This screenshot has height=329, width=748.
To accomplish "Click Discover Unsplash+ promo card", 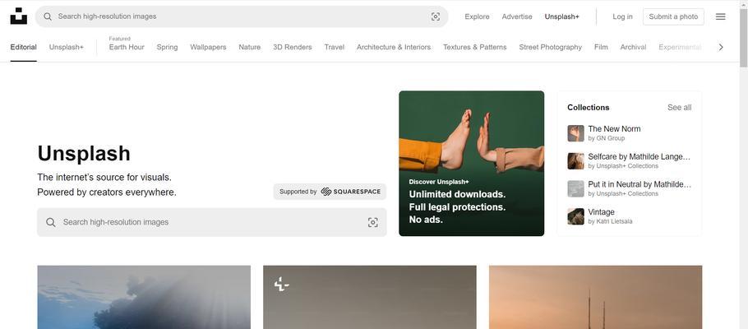I will click(x=471, y=164).
